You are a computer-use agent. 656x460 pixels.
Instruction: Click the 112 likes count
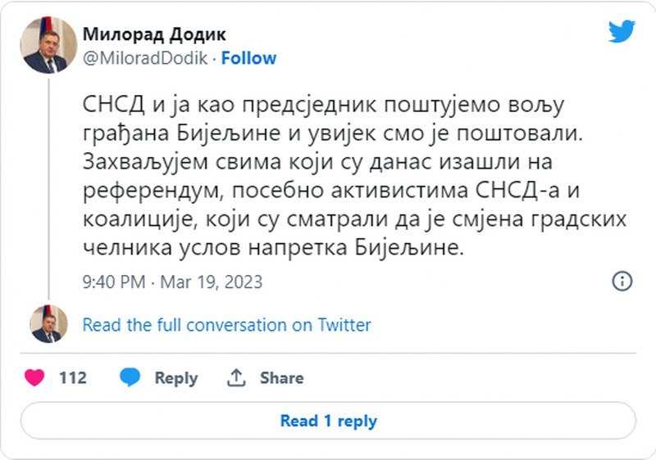pos(73,377)
